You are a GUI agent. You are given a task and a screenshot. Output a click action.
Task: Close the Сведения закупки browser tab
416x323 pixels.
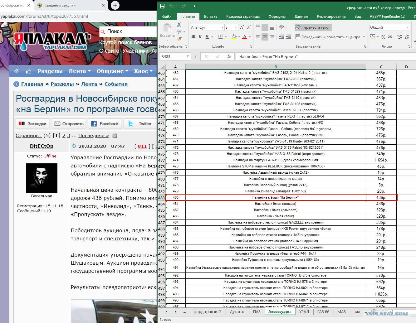(104, 5)
